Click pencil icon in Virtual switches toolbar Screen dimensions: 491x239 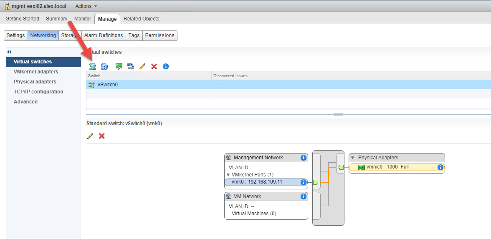pos(142,66)
